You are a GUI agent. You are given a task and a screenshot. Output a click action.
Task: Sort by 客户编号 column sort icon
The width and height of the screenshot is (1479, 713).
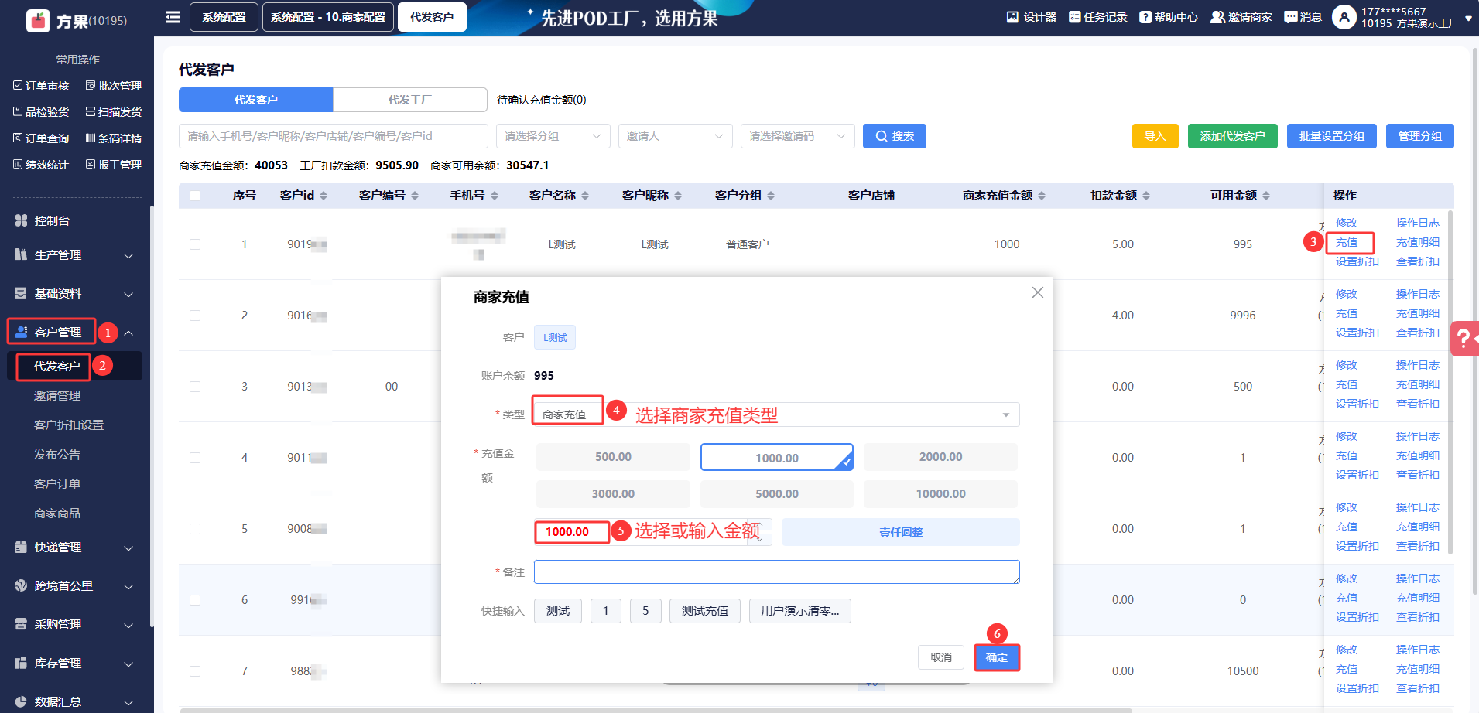click(415, 196)
